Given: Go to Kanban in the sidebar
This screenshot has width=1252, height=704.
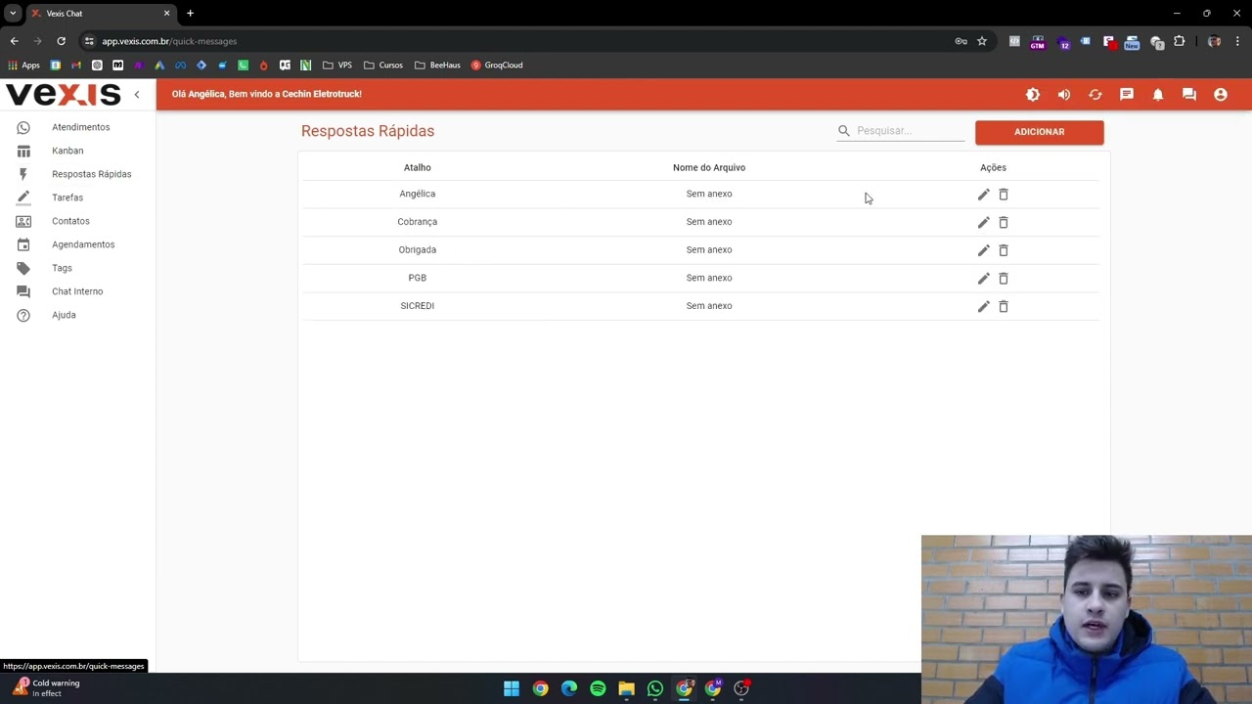Looking at the screenshot, I should tap(77, 151).
